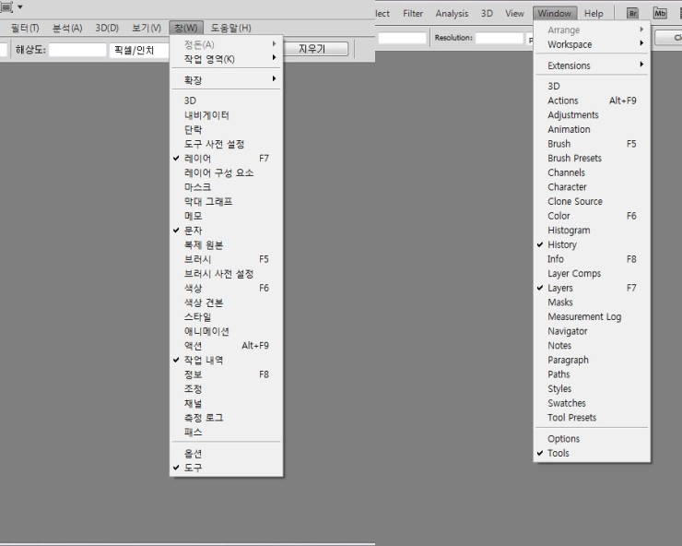Open the 도움말(H) menu
682x546 pixels.
pyautogui.click(x=231, y=28)
